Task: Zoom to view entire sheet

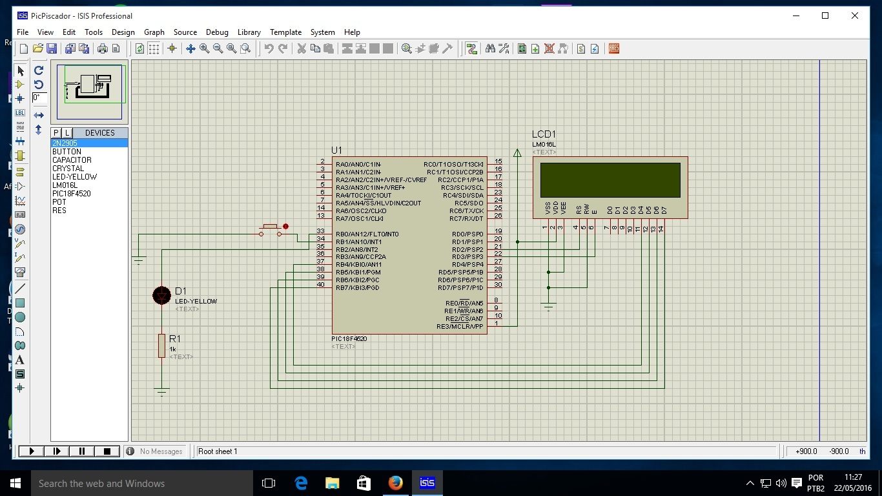Action: click(231, 48)
